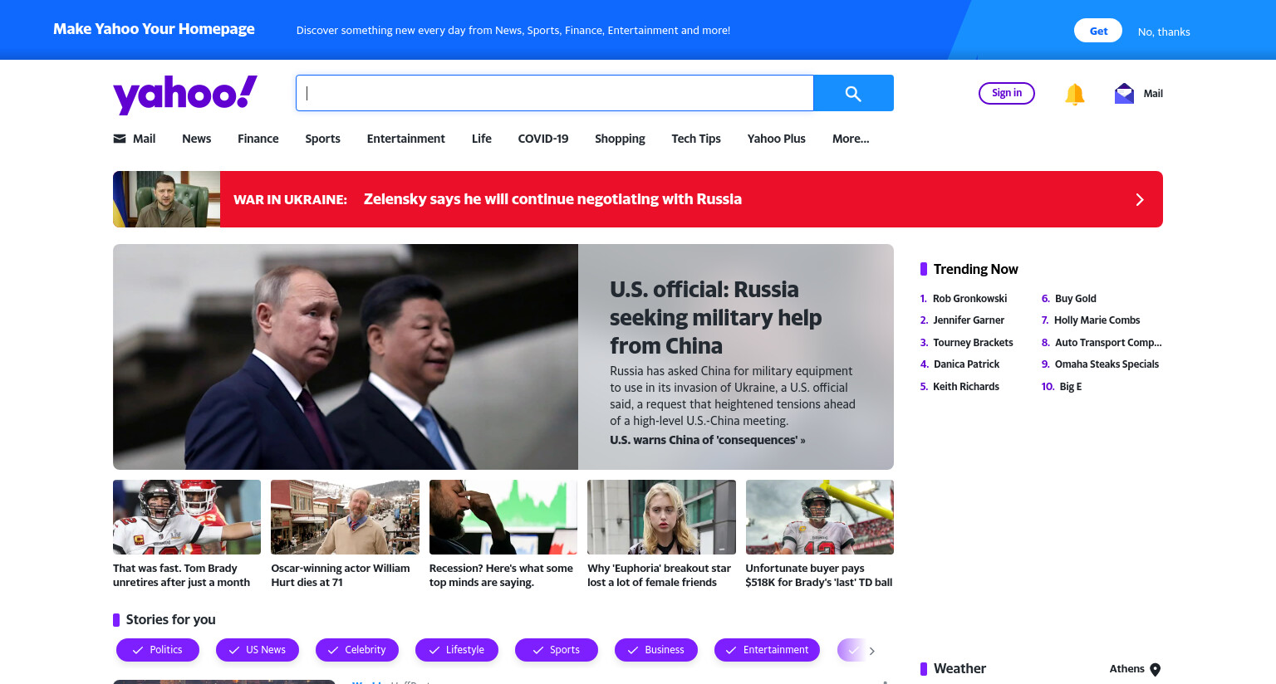Open the Brady TD ball buyer thumbnail
1276x684 pixels.
pos(820,517)
